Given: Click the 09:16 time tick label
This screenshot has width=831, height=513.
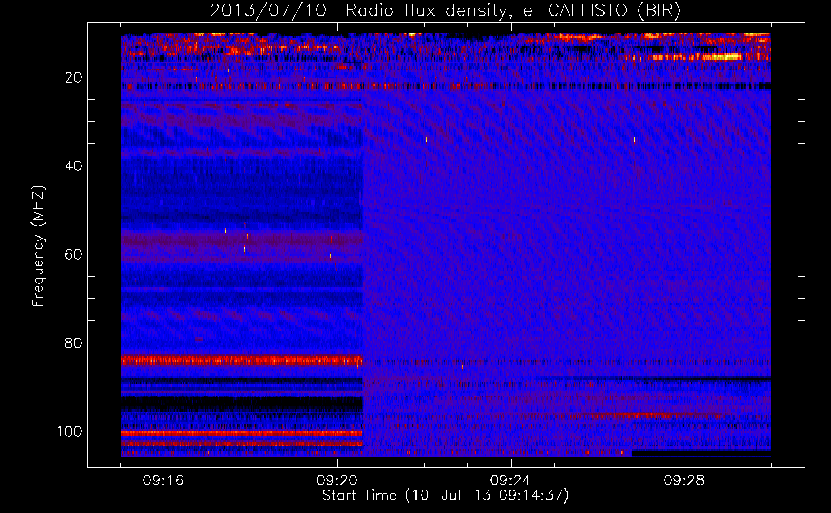Looking at the screenshot, I should (164, 481).
